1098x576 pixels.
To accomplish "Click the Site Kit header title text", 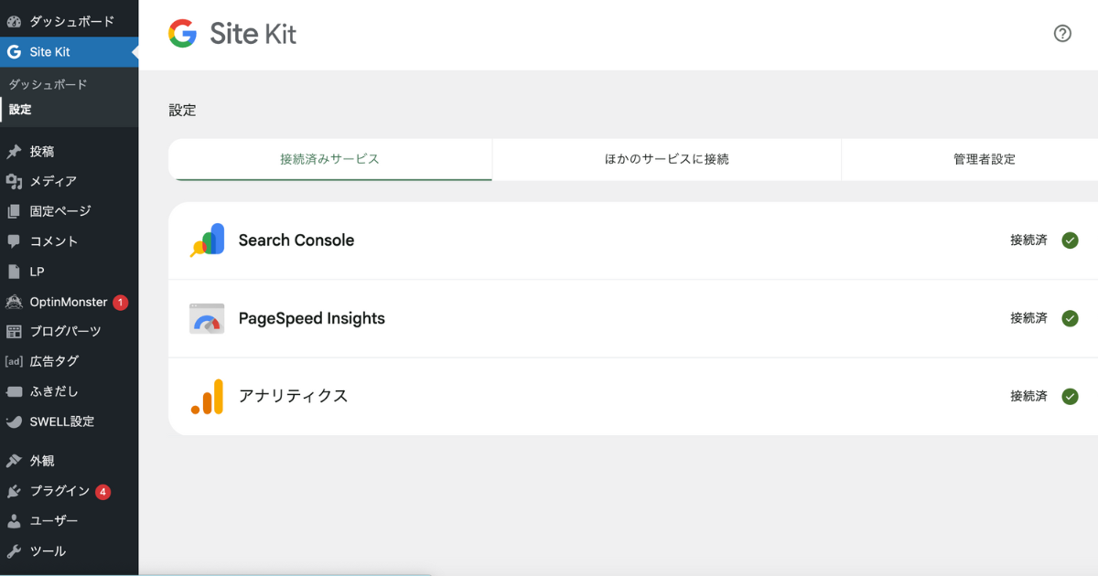I will tap(253, 34).
